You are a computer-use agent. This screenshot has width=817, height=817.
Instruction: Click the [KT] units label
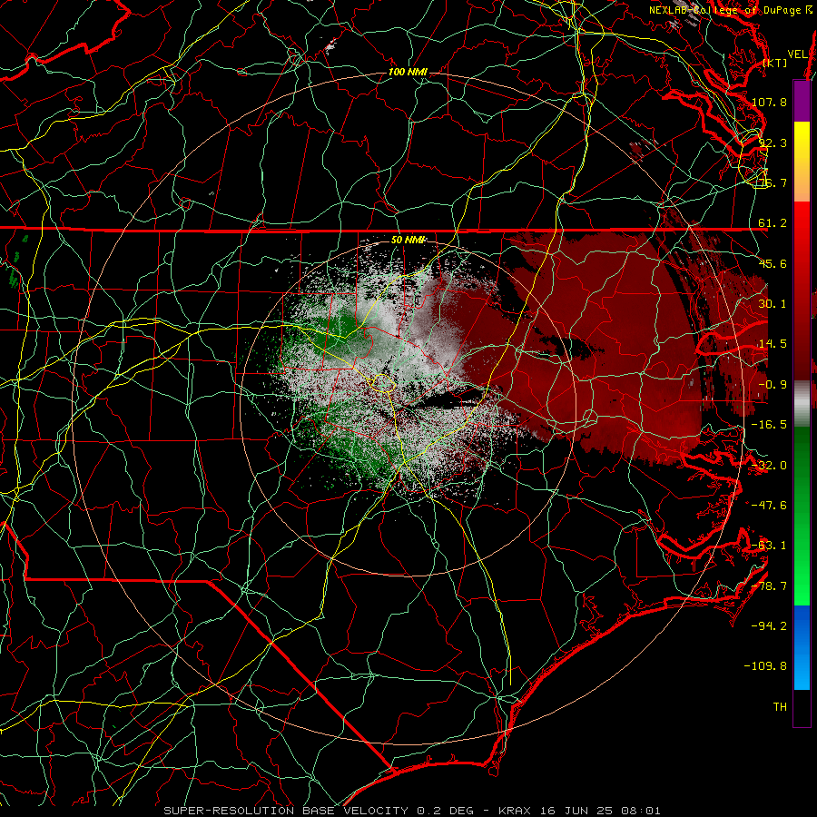point(774,63)
